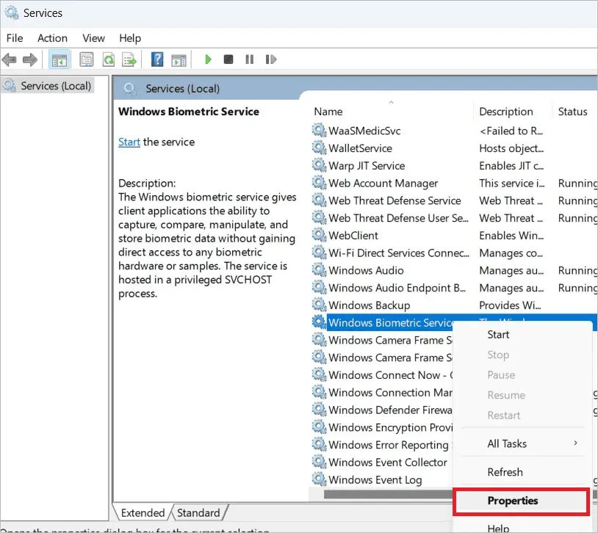Screen dimensions: 598x533
Task: Click the '<Failed to R...' description cell
Action: (x=511, y=131)
